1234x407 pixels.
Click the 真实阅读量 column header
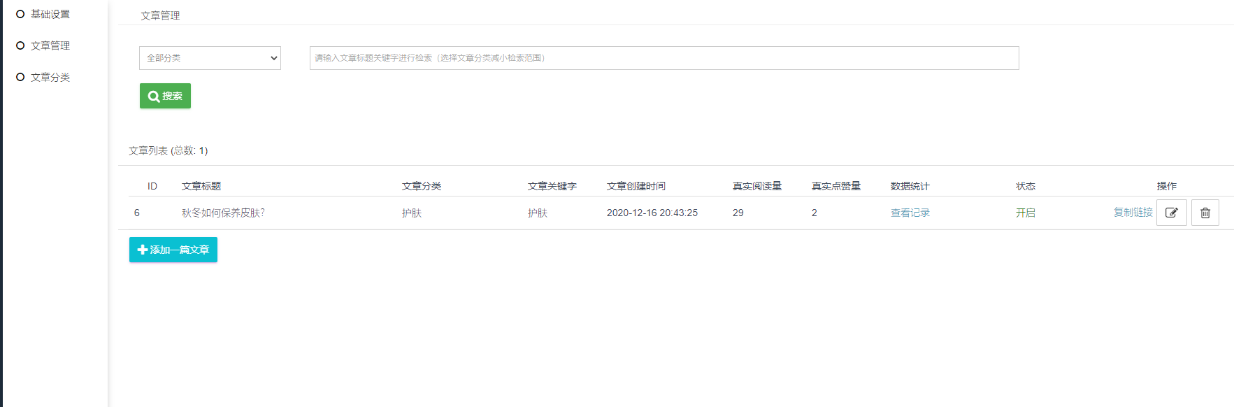(x=756, y=186)
